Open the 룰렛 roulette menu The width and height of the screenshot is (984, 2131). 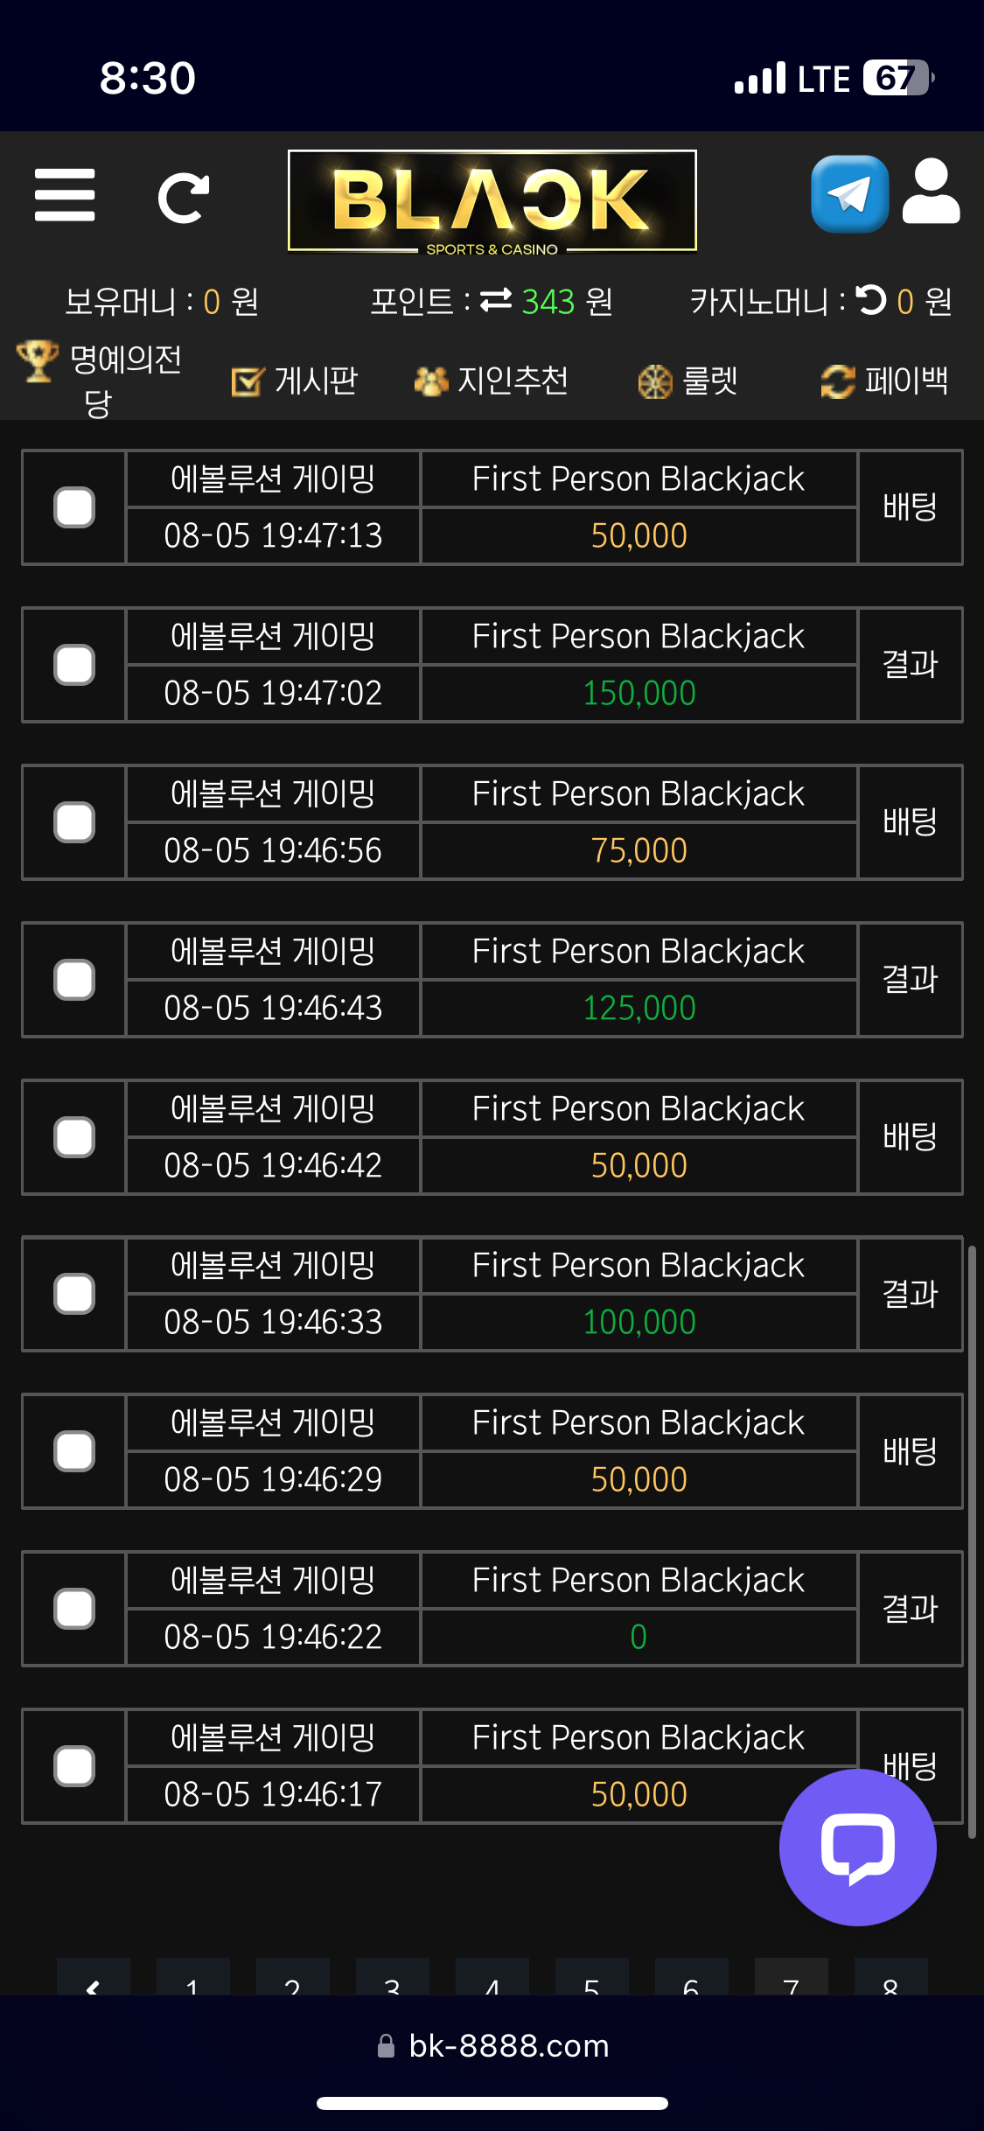point(687,381)
